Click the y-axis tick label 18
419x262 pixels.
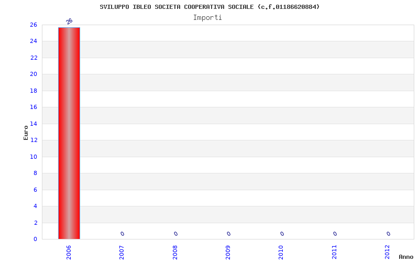click(34, 91)
